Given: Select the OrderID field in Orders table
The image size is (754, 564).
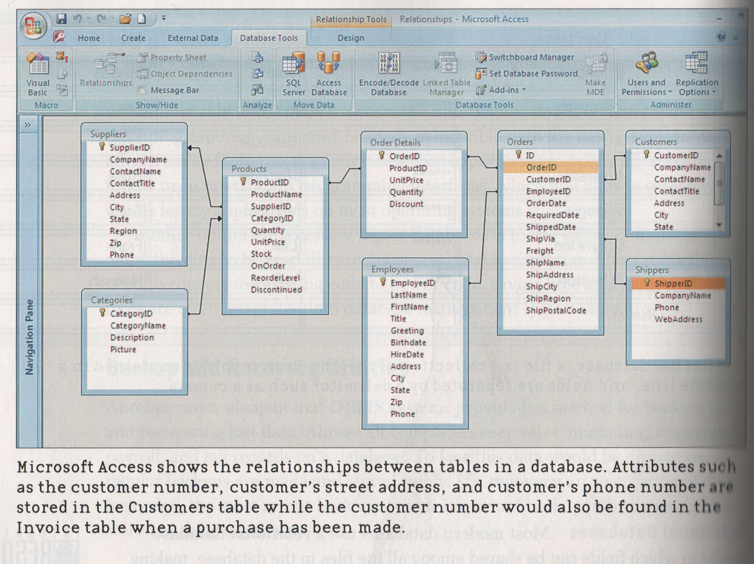Looking at the screenshot, I should [x=541, y=167].
